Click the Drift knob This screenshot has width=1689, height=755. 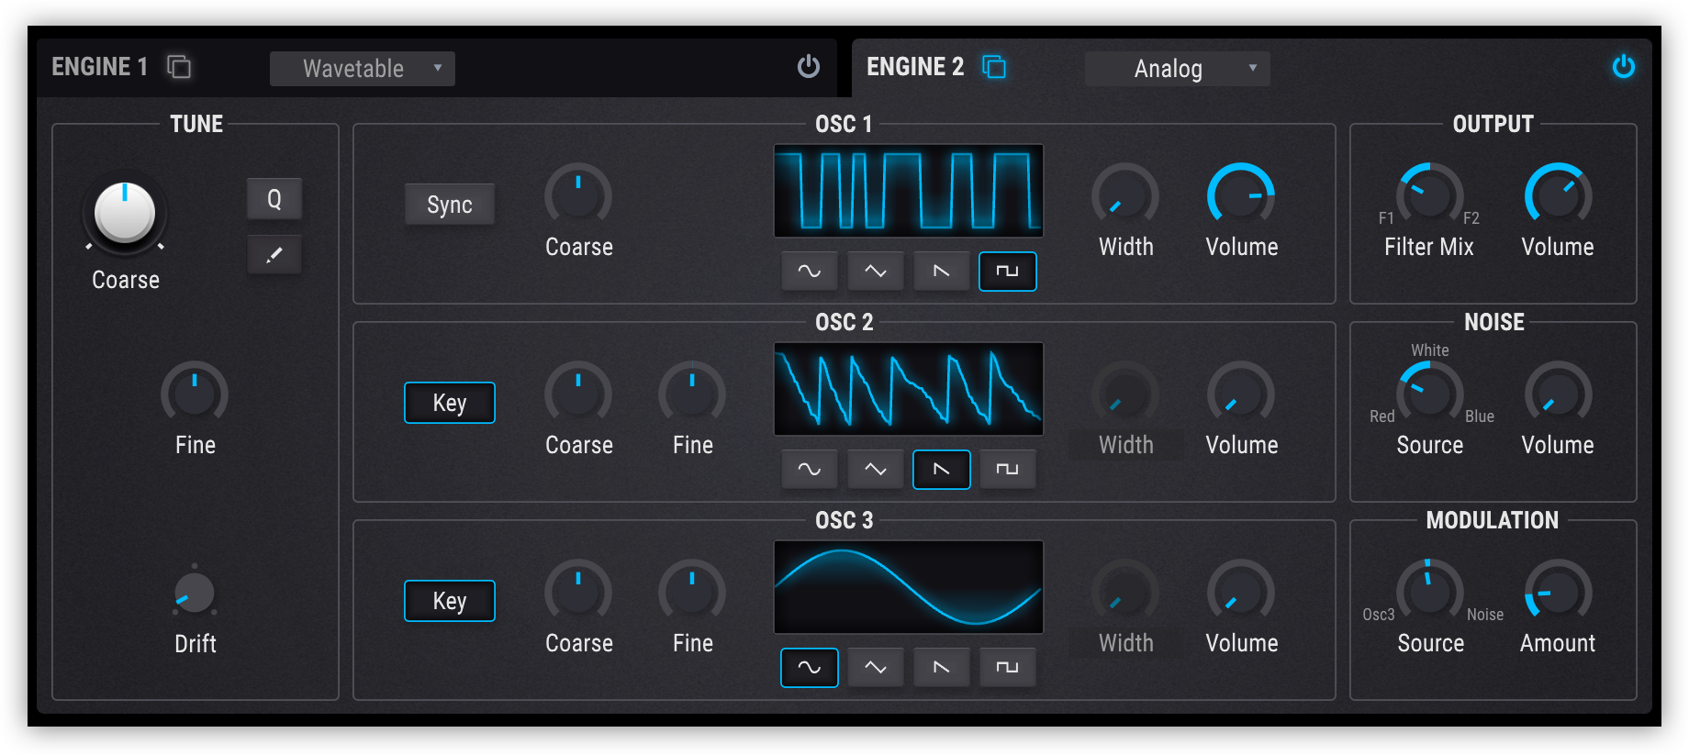click(x=195, y=594)
